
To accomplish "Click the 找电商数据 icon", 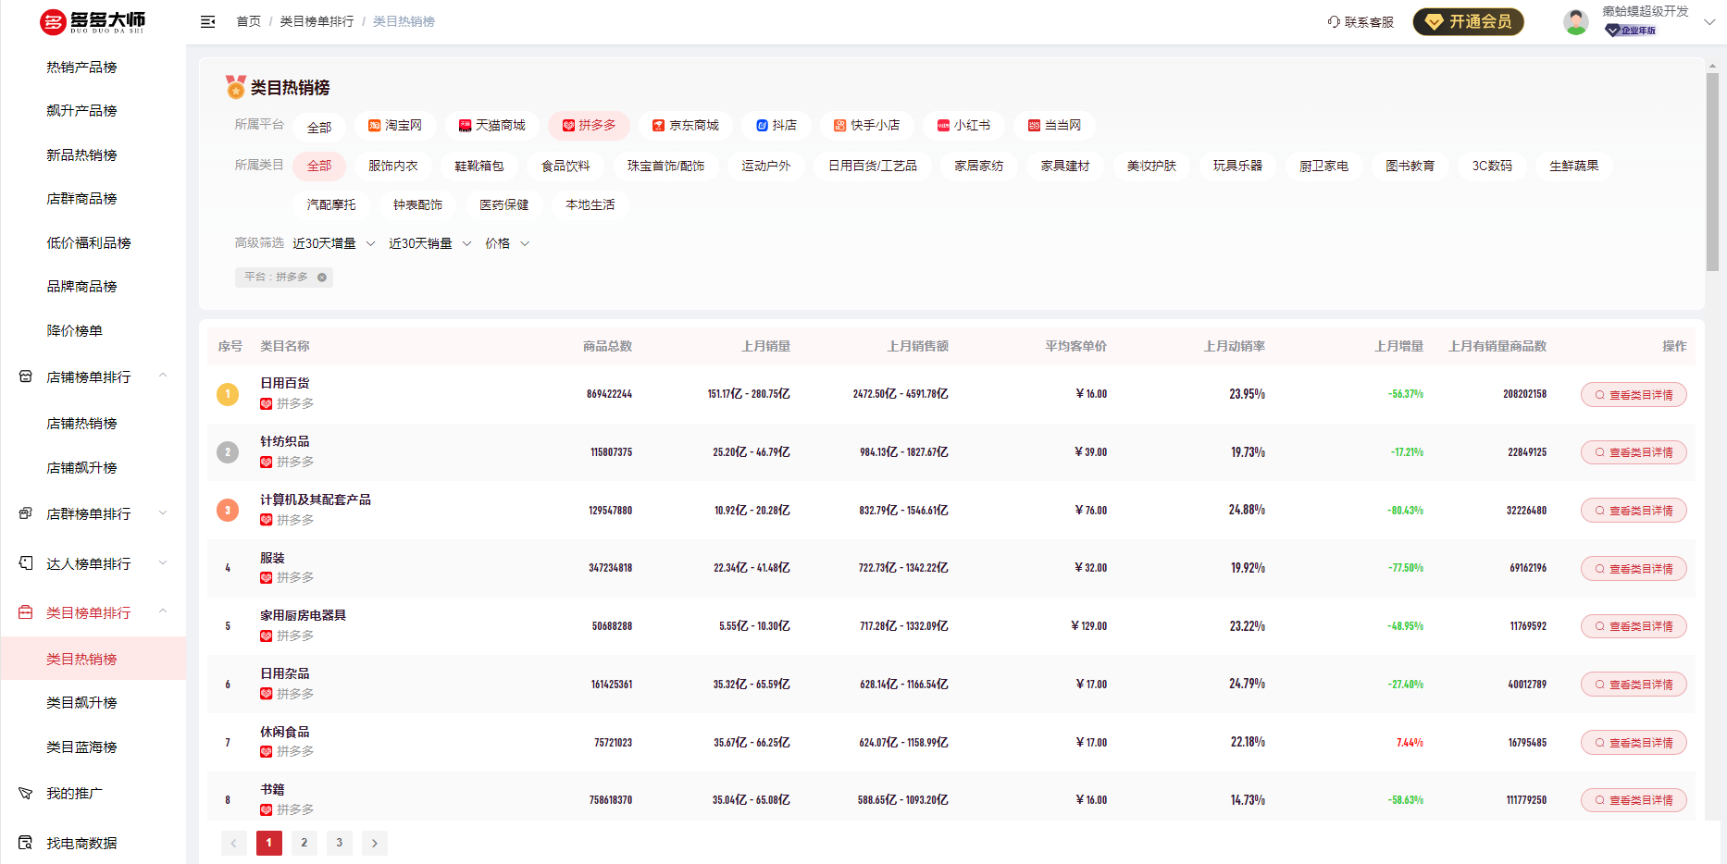I will pos(26,843).
